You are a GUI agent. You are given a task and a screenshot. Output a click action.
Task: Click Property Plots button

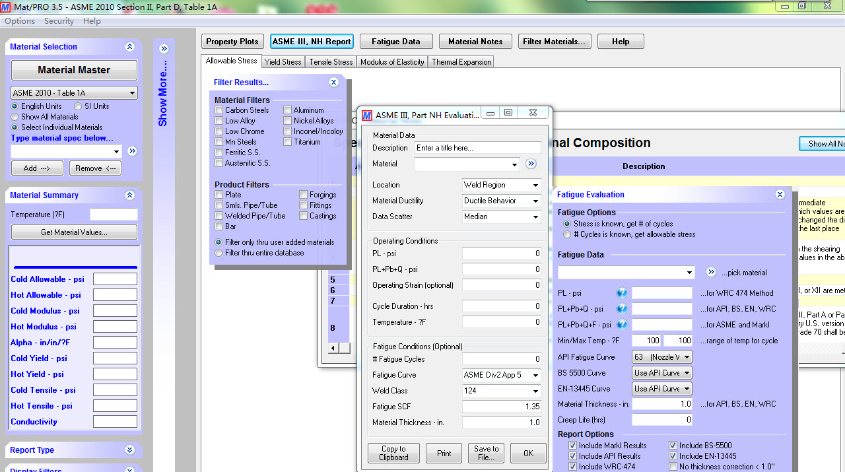(232, 42)
